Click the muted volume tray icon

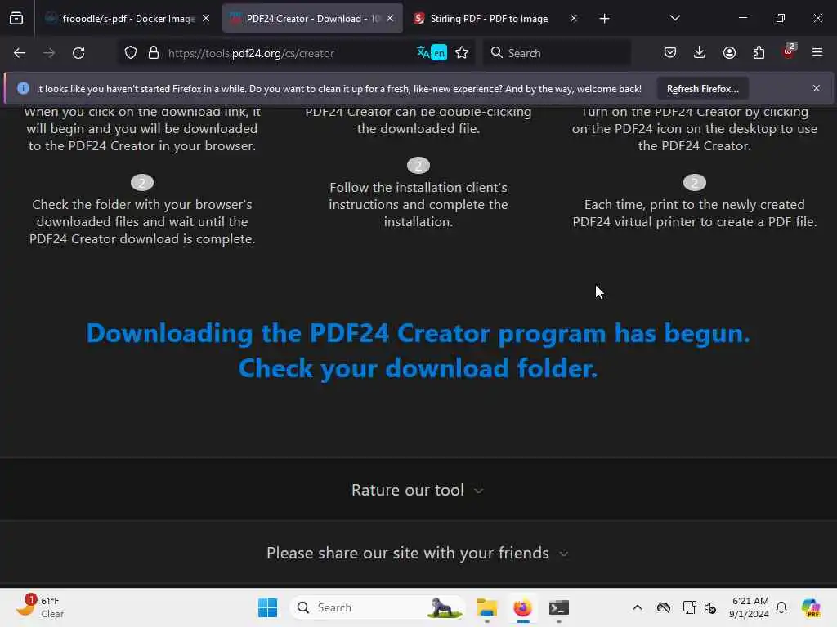click(x=710, y=607)
